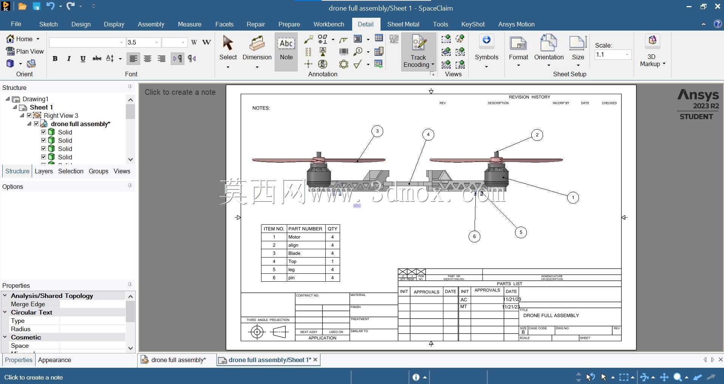Collapse the Analysis/Shared Topology section

click(x=5, y=296)
